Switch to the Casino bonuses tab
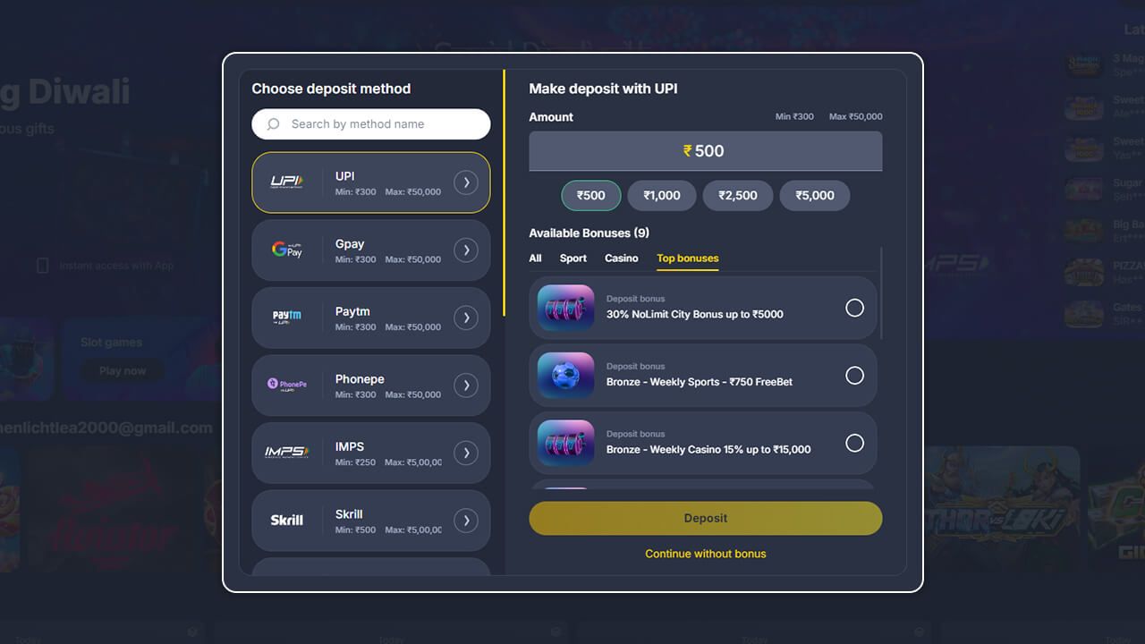 coord(622,258)
